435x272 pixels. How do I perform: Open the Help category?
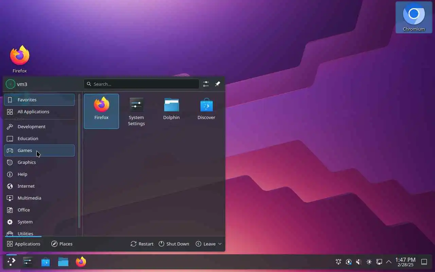[x=39, y=174]
